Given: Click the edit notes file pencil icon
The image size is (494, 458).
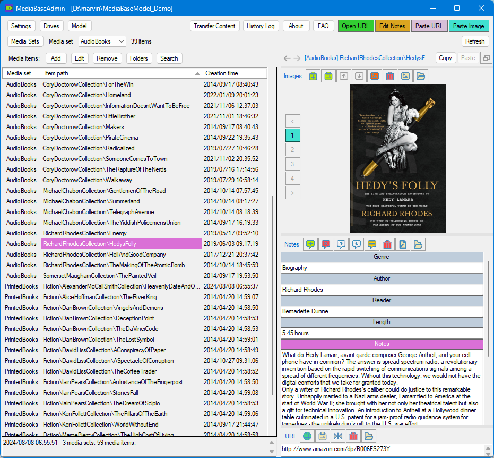Looking at the screenshot, I should tap(403, 244).
